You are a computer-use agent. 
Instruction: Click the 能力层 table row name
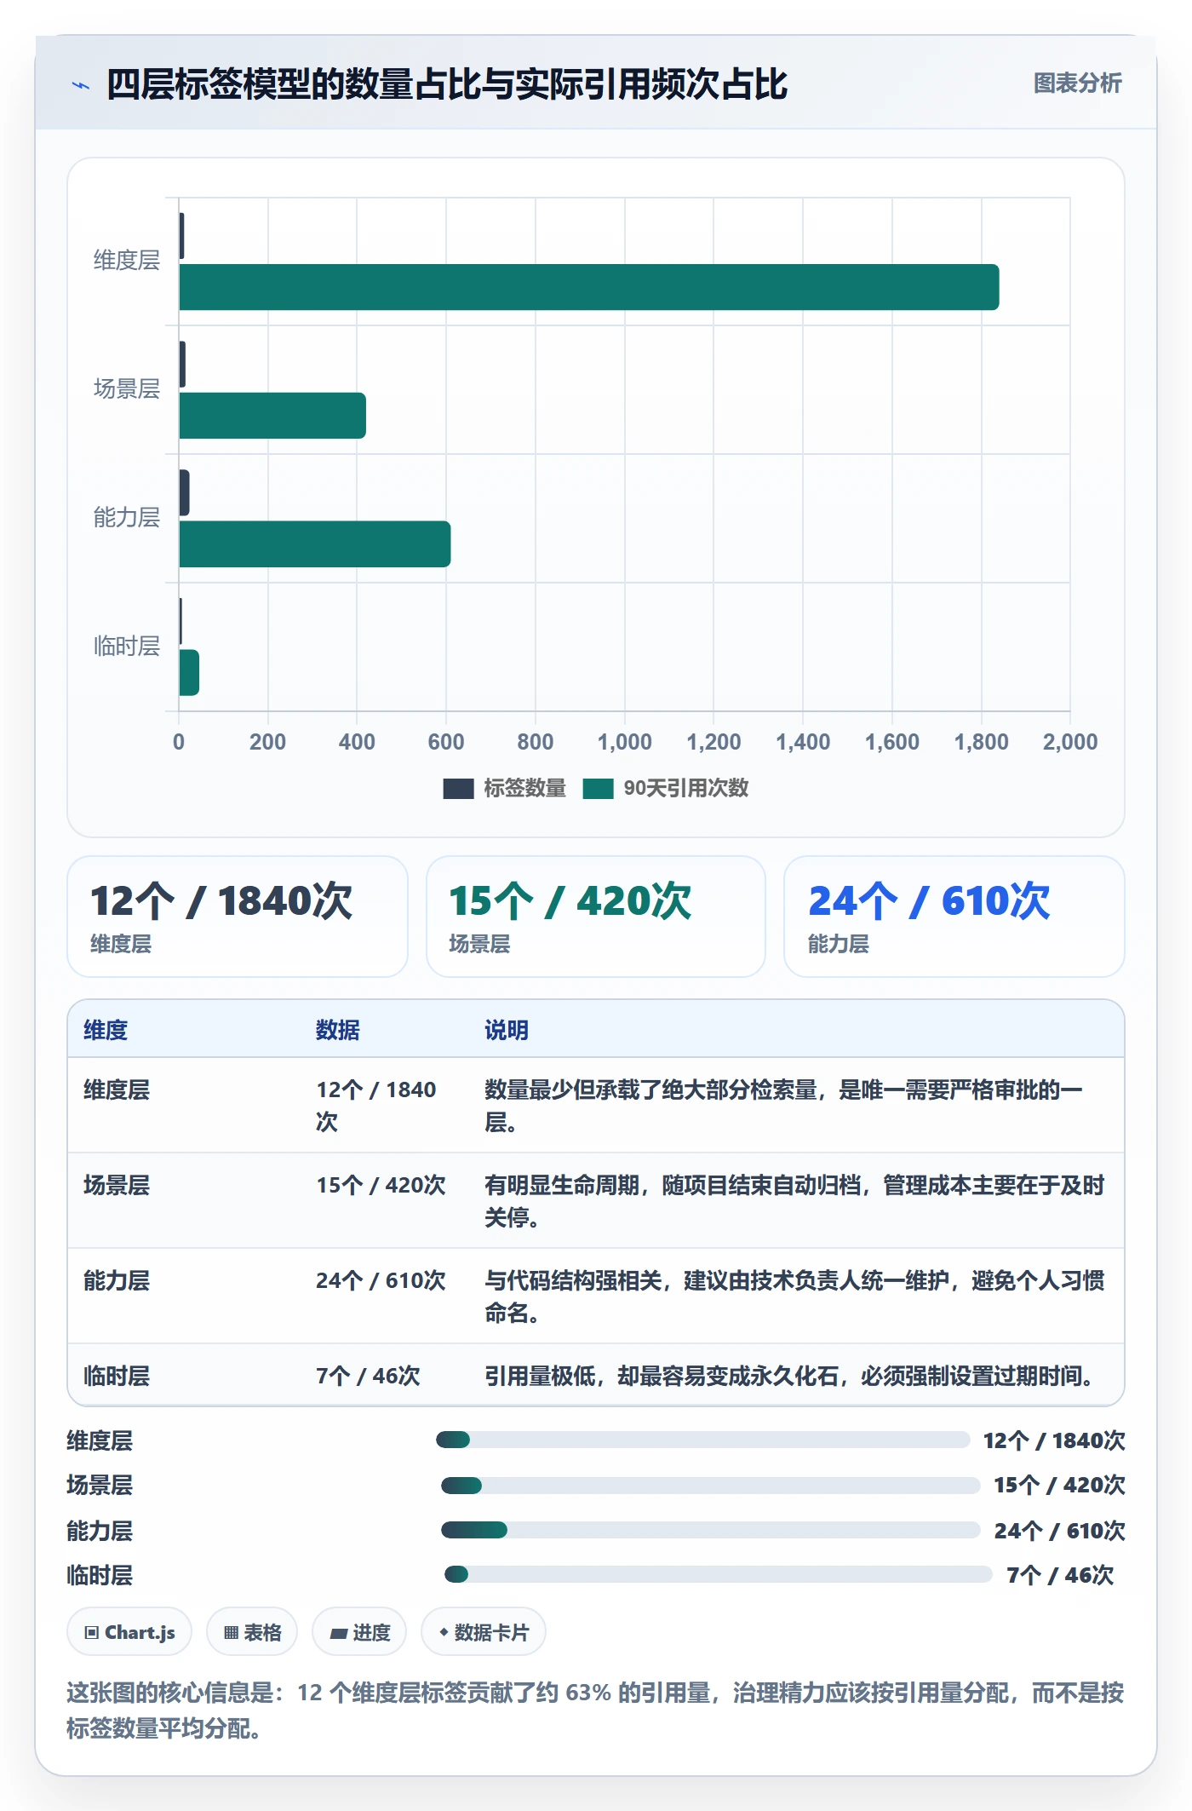point(117,1280)
